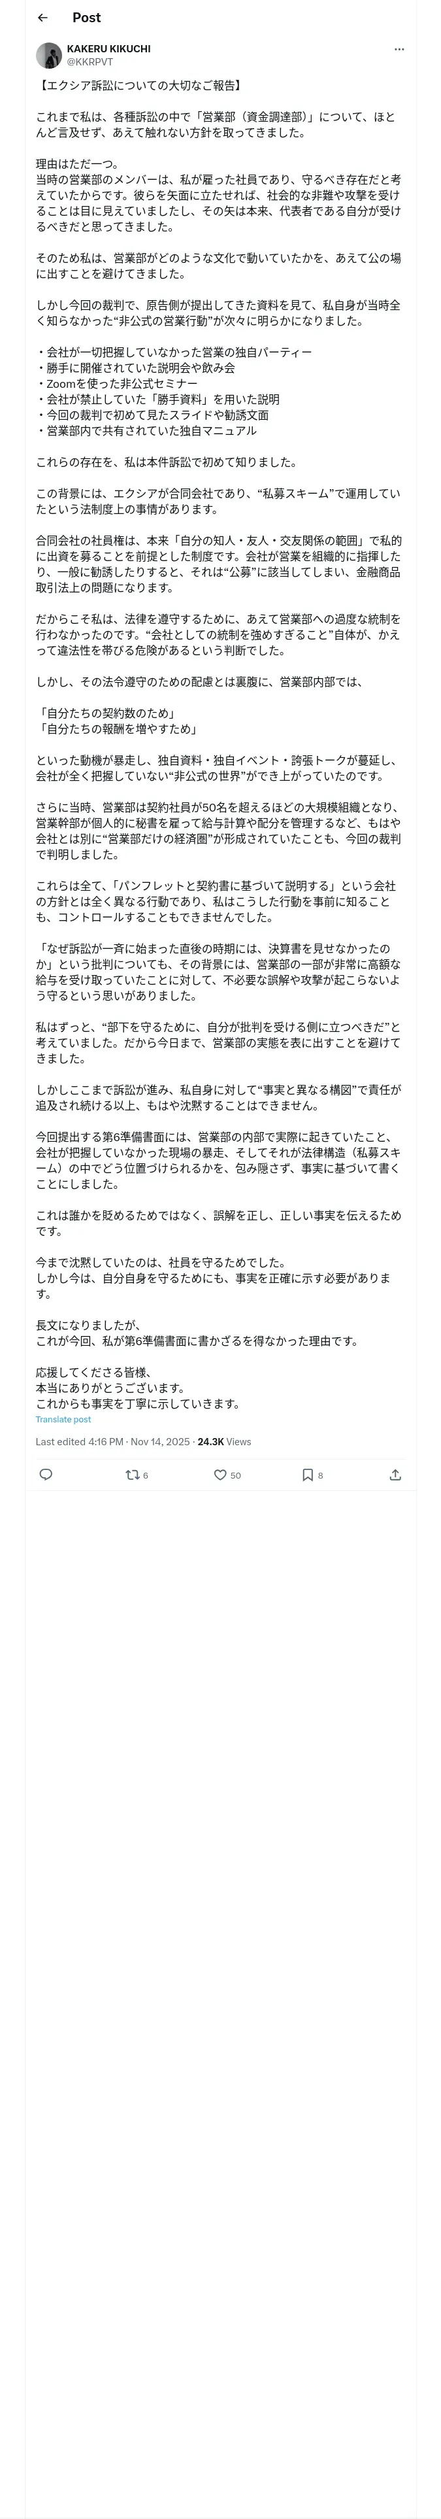441x2519 pixels.
Task: Share the post using the upload icon
Action: 395,1475
